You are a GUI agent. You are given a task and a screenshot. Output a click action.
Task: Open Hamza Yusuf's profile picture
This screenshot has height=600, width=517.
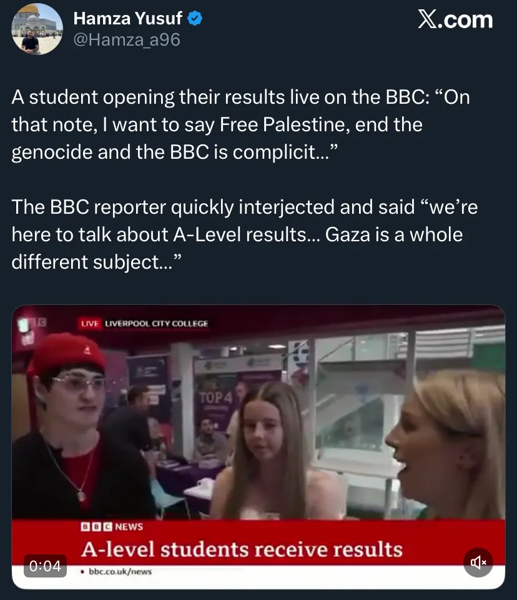tap(38, 29)
